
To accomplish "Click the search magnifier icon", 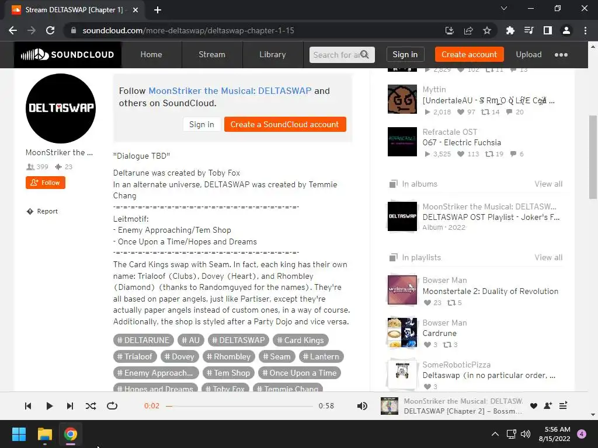I will [364, 54].
